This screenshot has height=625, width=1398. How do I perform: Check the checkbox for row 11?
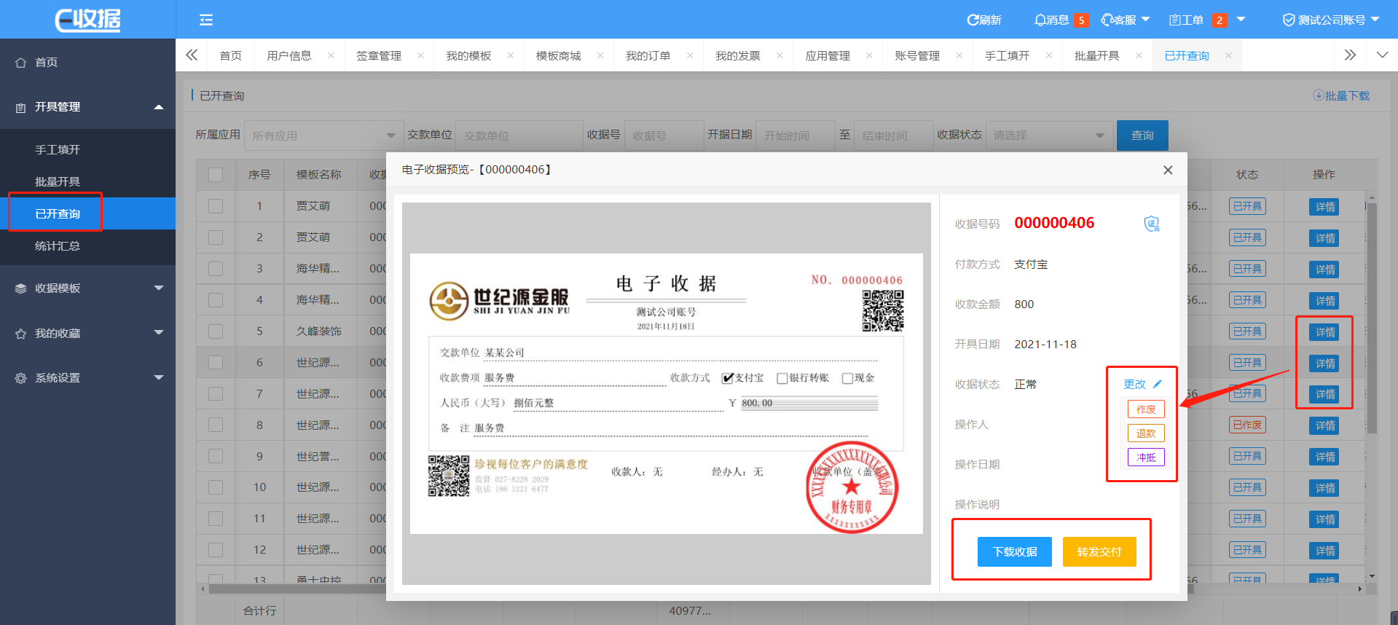[x=216, y=519]
